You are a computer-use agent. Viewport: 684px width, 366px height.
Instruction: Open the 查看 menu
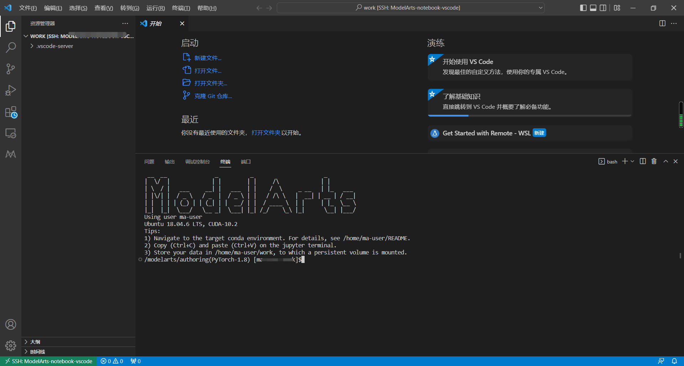(x=104, y=8)
